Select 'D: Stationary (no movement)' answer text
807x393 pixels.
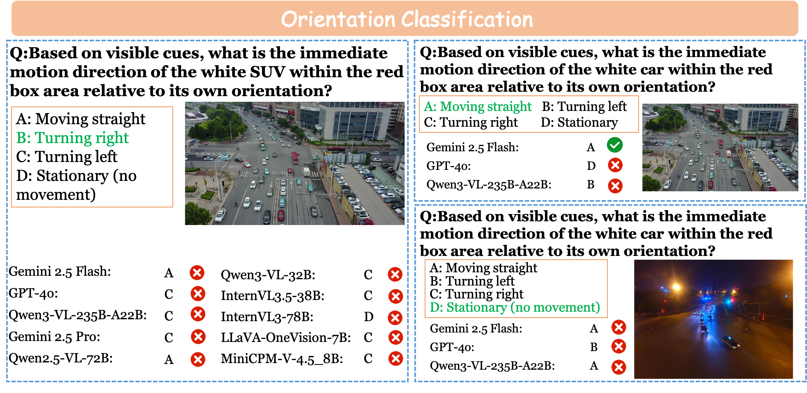tap(515, 307)
